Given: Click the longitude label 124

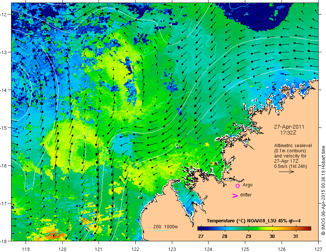Looking at the screenshot, I should (x=209, y=249).
